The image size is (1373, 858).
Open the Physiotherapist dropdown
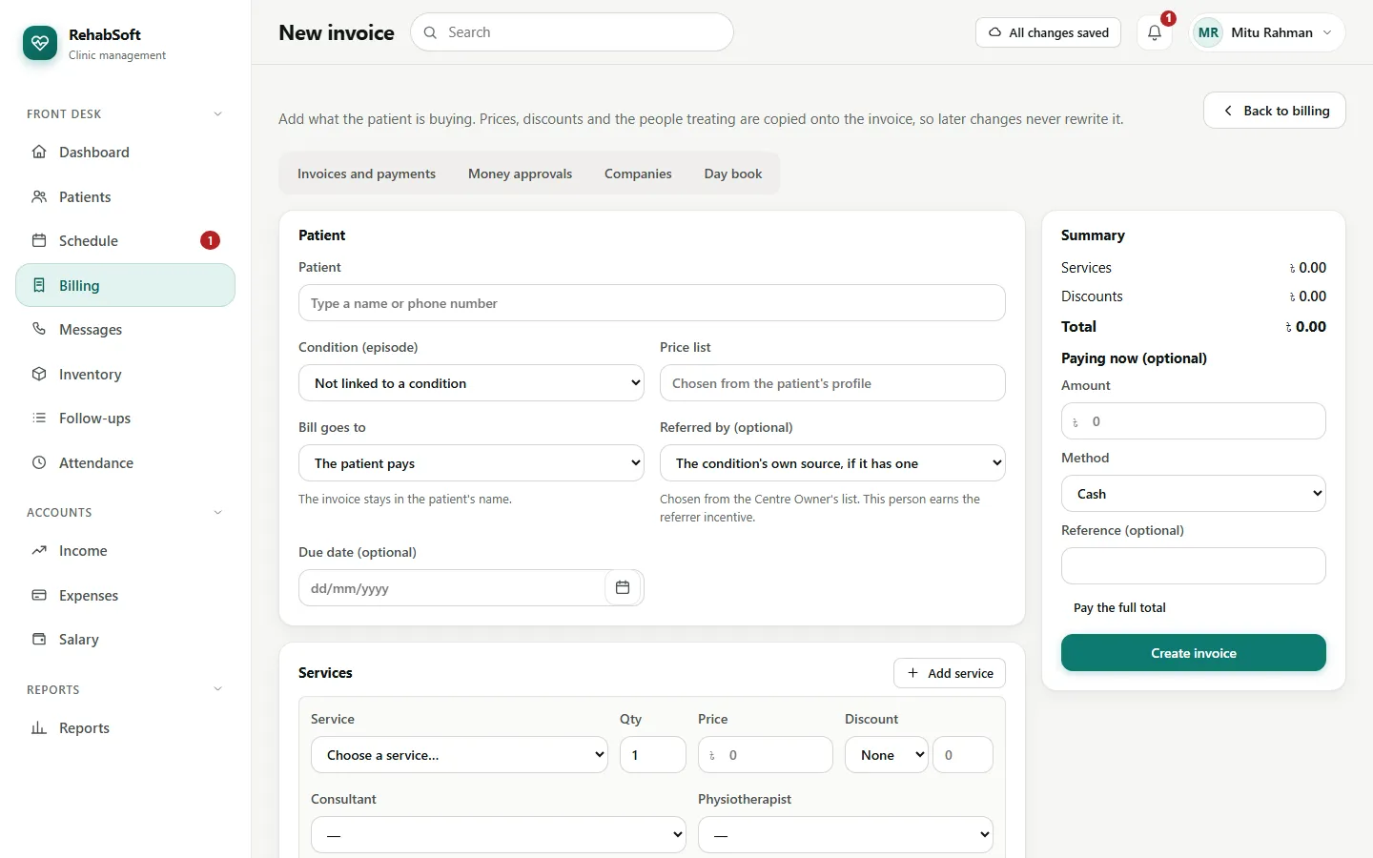846,835
